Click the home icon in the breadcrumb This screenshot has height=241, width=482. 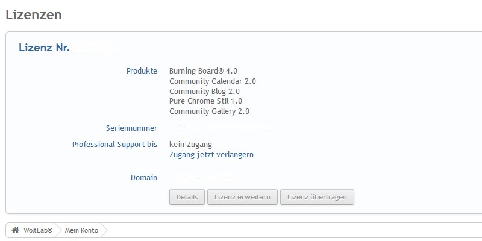[x=15, y=230]
